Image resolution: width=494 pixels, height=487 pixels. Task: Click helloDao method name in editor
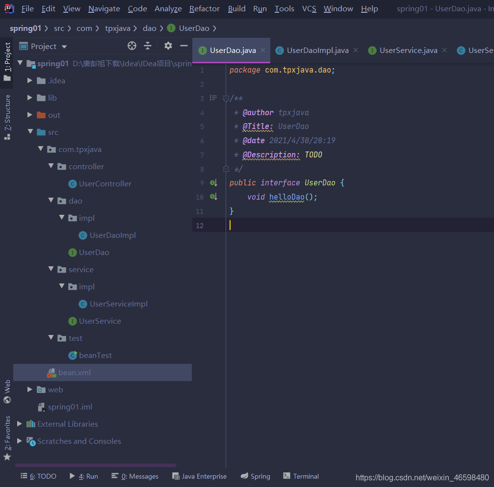pos(286,197)
